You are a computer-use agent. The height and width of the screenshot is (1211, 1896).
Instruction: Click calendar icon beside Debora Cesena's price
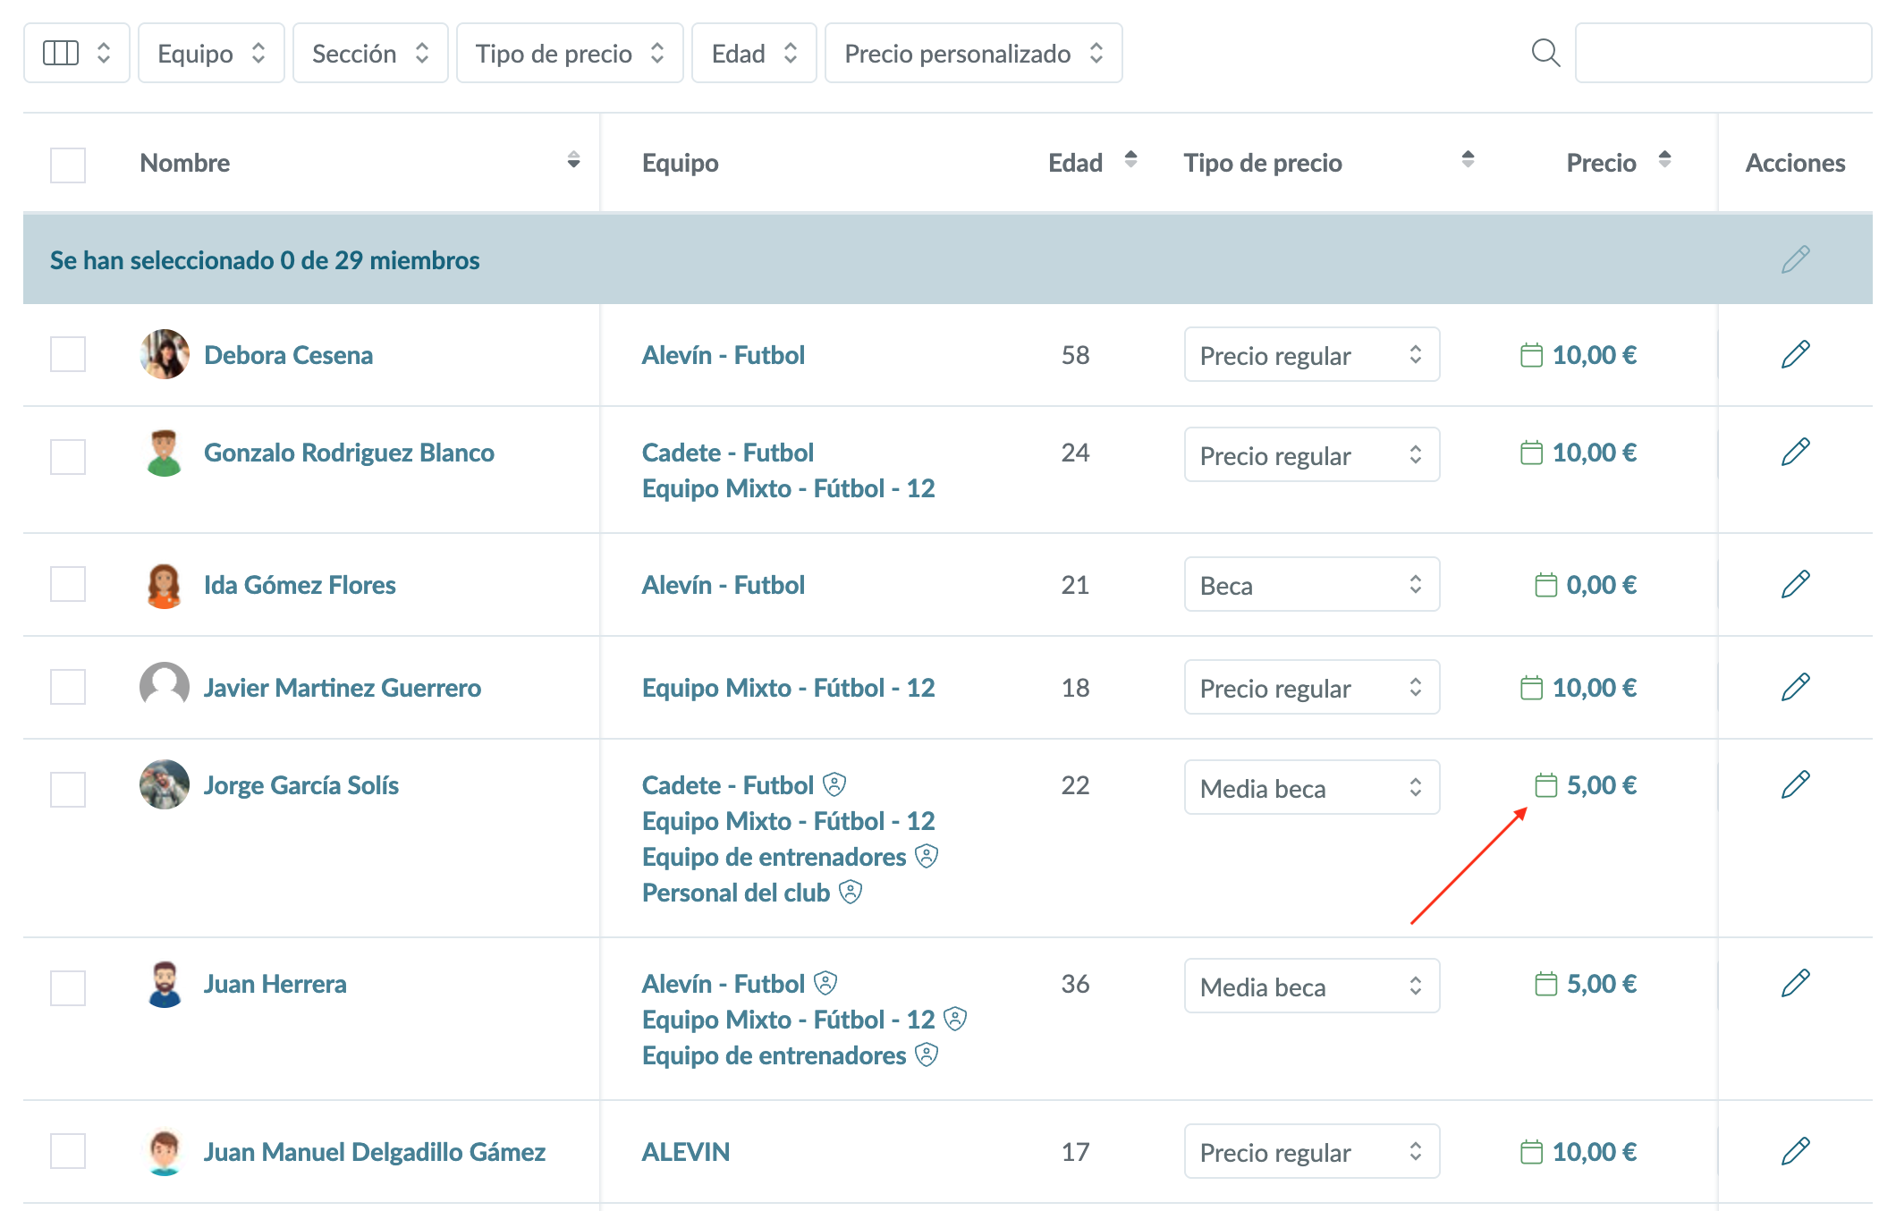click(1531, 355)
